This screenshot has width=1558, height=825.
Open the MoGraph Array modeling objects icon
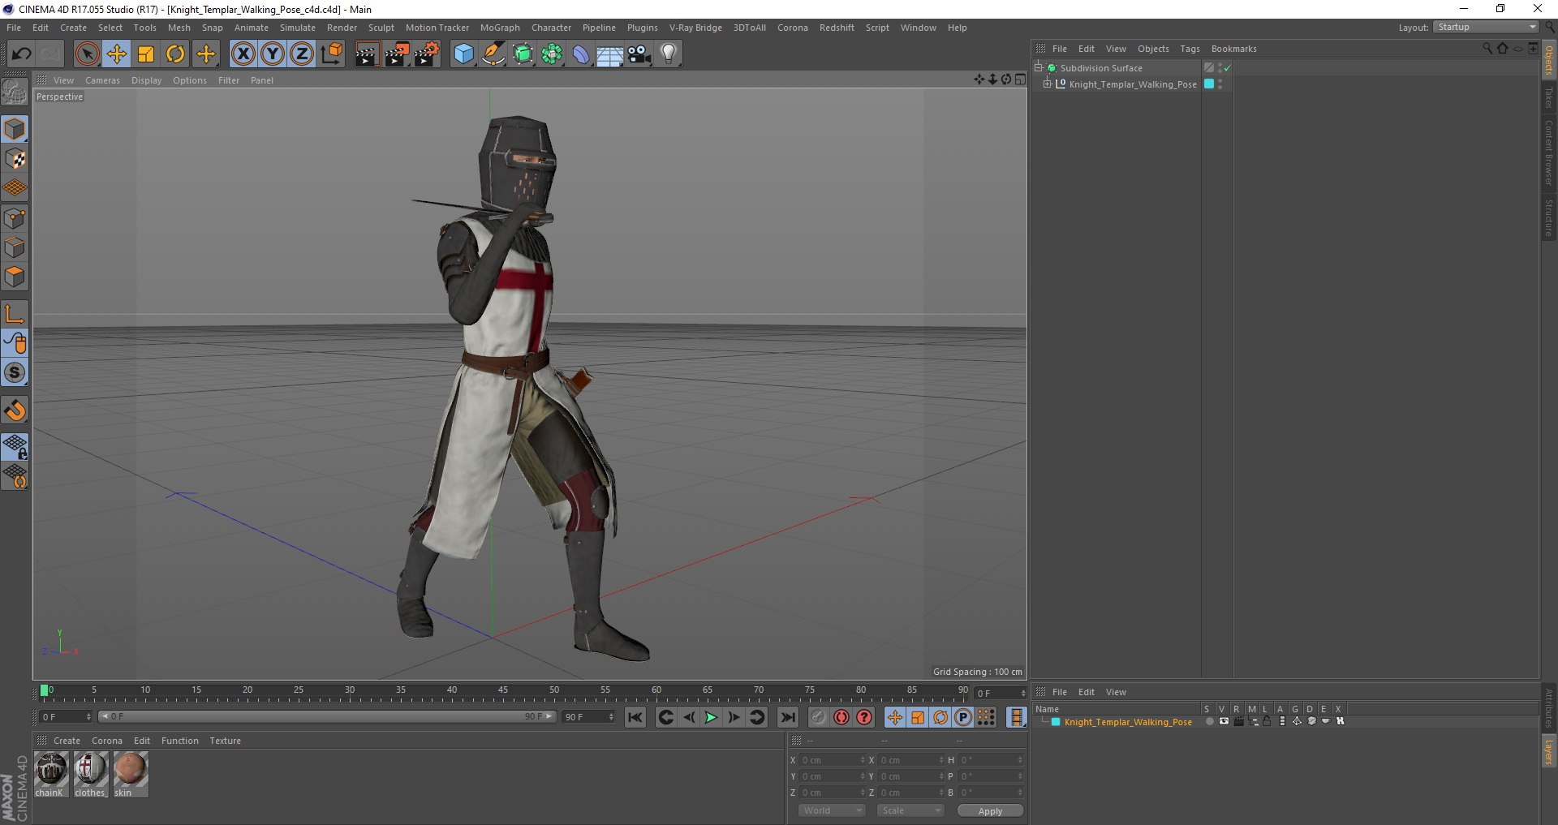click(x=552, y=54)
